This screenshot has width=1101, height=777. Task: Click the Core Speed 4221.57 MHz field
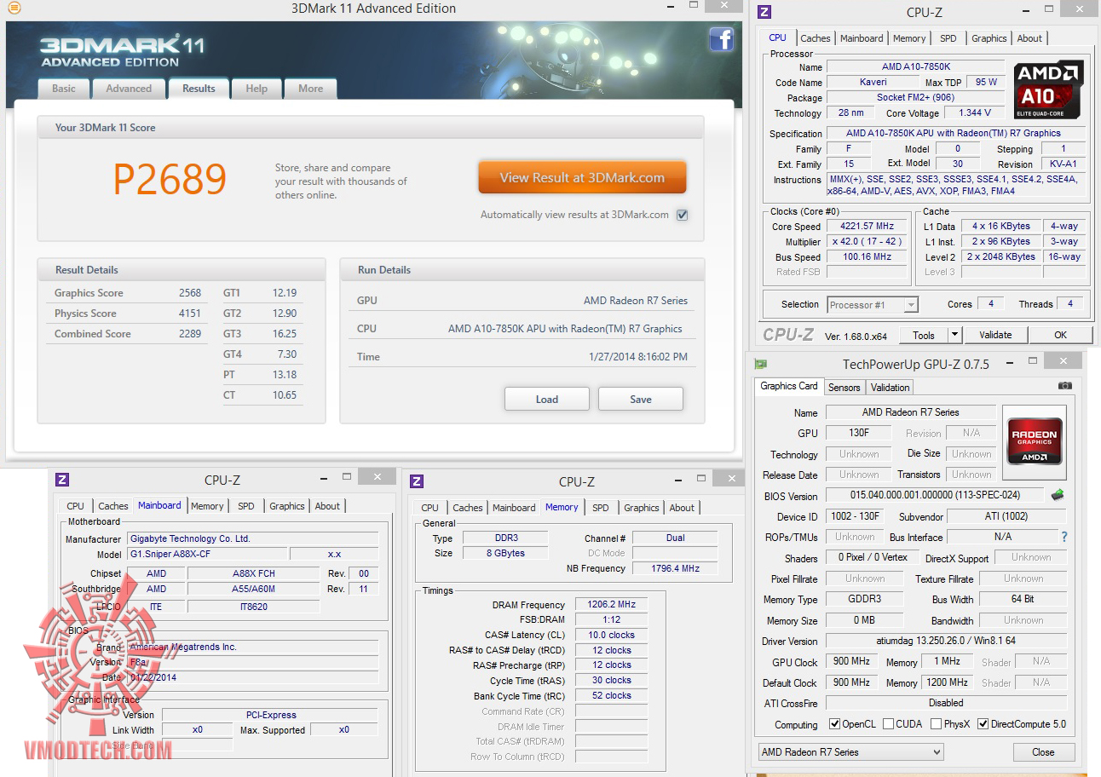click(x=868, y=227)
